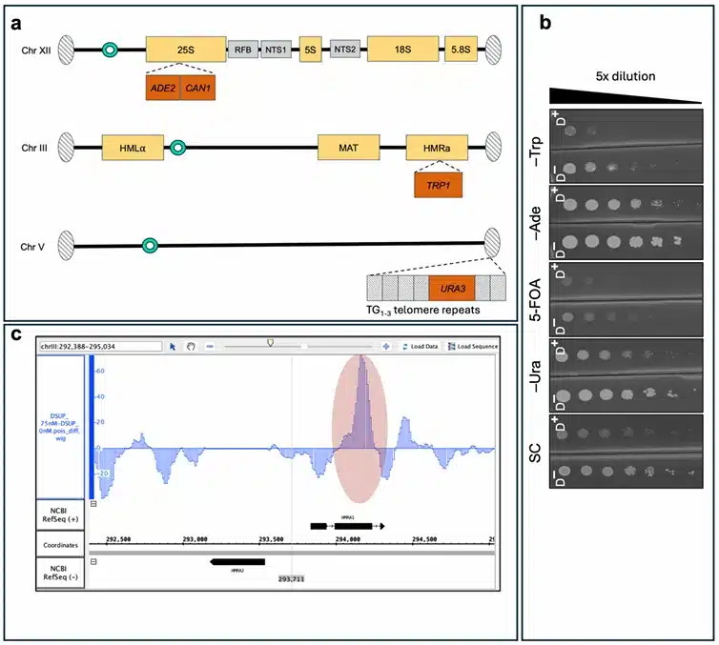Screen dimensions: 719x645
Task: Select the HMRA1 gene annotation arrow
Action: (x=347, y=526)
